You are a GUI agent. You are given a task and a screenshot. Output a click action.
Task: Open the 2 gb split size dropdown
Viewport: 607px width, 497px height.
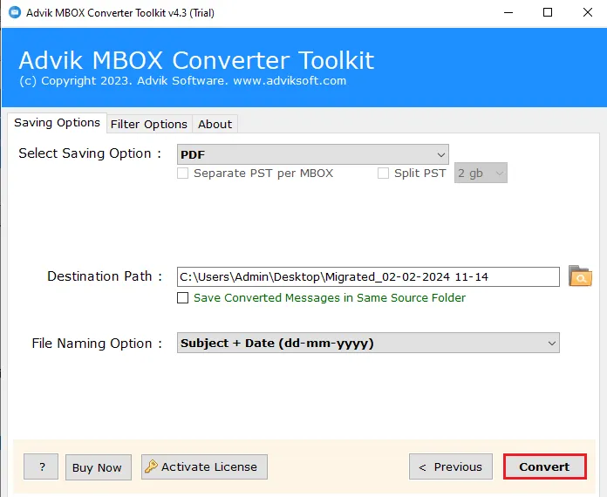pos(481,173)
